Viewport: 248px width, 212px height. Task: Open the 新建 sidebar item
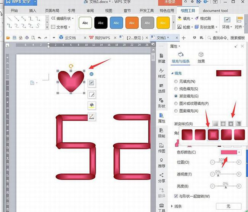pos(161,58)
